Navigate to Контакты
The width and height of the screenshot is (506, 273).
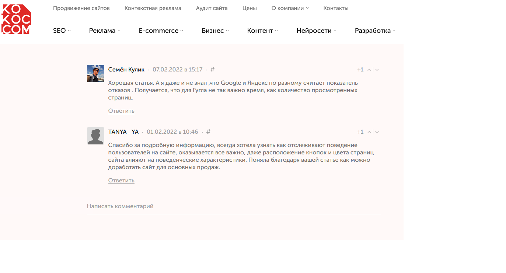(336, 8)
